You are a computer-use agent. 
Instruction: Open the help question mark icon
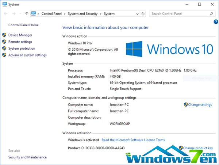coord(216,22)
